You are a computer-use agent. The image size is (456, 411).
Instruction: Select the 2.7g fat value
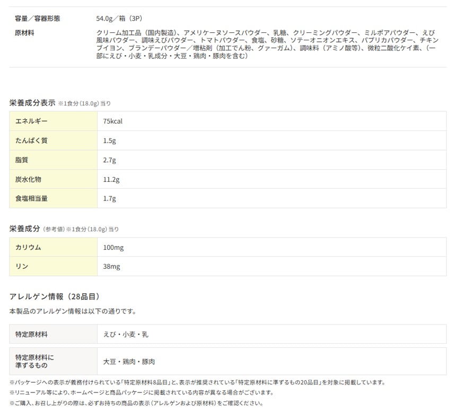(109, 160)
